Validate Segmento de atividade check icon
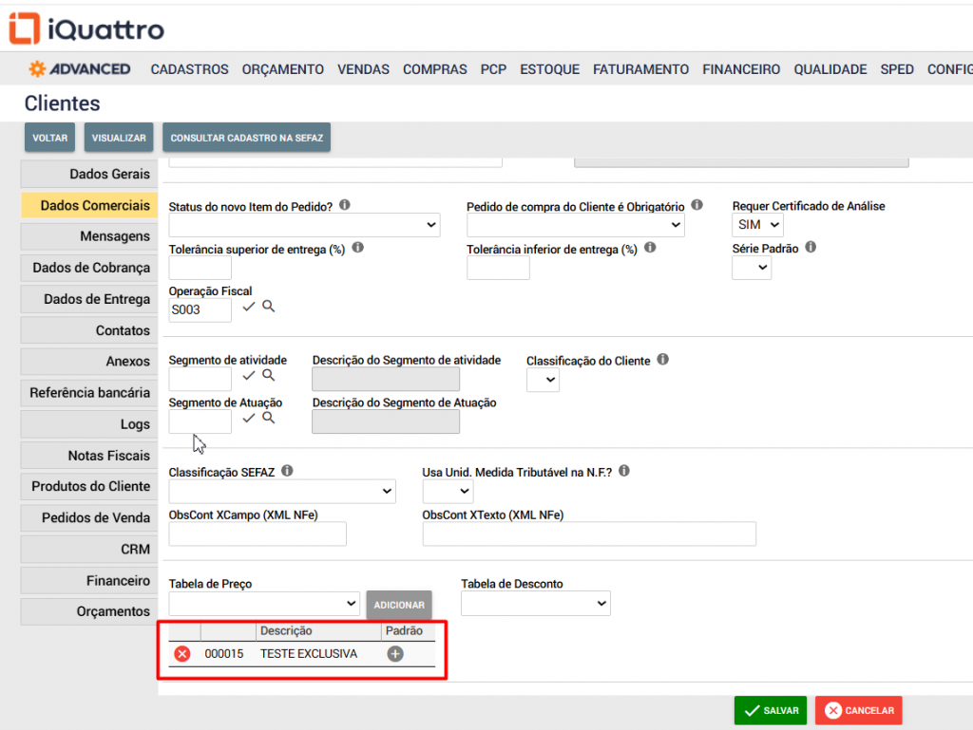The width and height of the screenshot is (973, 730). coord(249,376)
